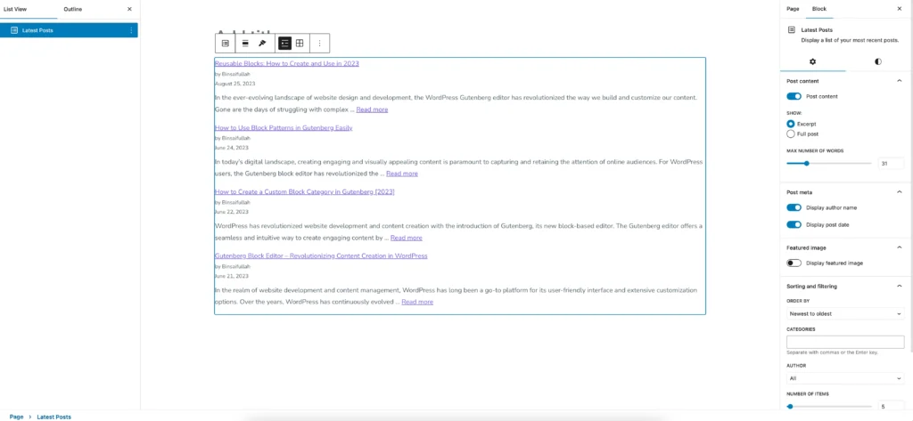Open the Order By dropdown
913x421 pixels.
pos(845,314)
